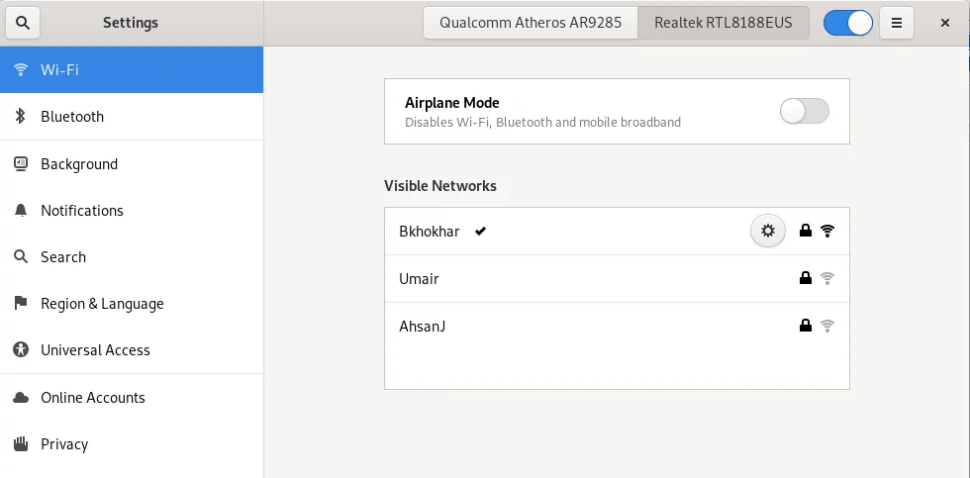
Task: Click the Privacy hand icon
Action: [x=21, y=444]
